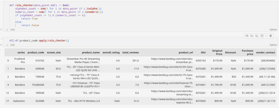
Task: Open the bestbuy hisense-75-class URL
Action: (168, 85)
